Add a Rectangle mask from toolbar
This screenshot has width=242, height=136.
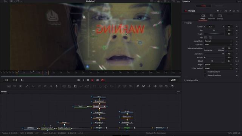tap(94, 86)
